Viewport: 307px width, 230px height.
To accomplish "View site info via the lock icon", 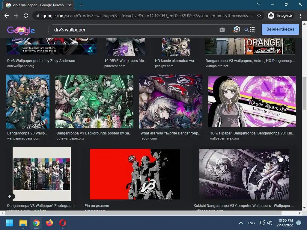I will [x=38, y=16].
